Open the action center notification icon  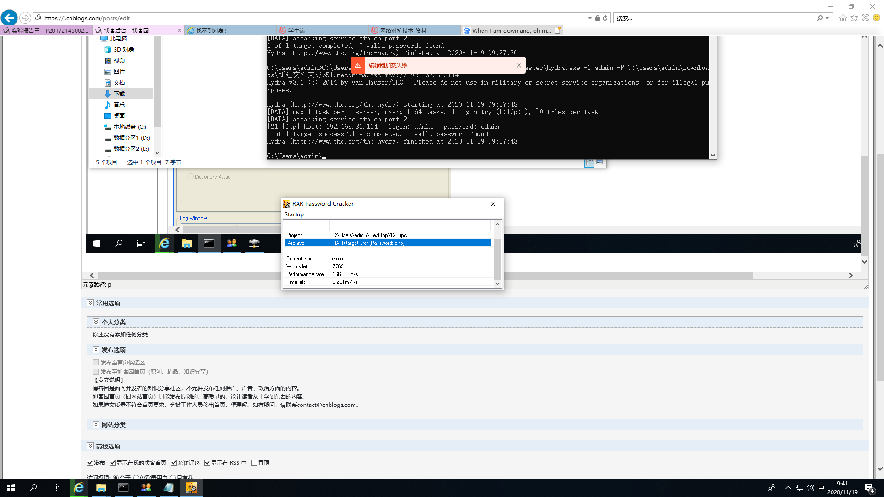[x=869, y=488]
